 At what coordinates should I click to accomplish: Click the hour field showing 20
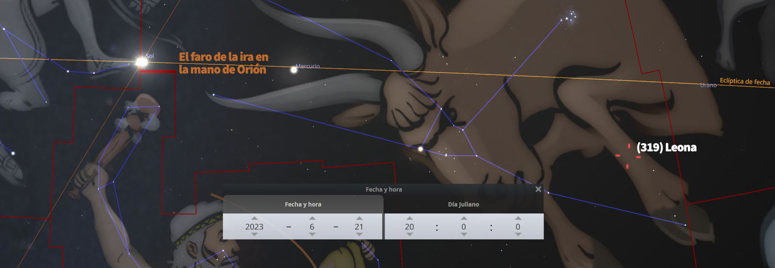coord(409,226)
